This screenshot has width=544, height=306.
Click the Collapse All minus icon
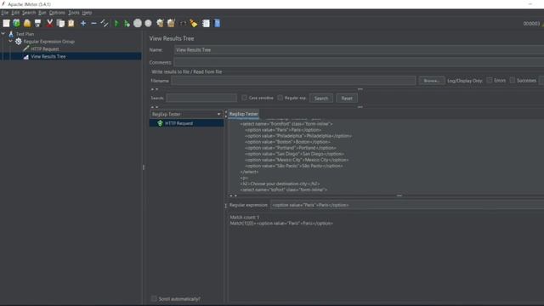point(93,23)
